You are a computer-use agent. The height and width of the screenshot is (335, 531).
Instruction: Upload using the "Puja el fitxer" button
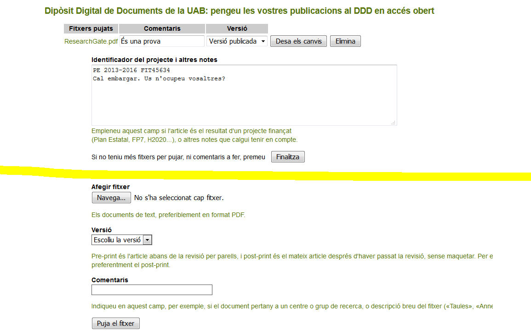(116, 324)
